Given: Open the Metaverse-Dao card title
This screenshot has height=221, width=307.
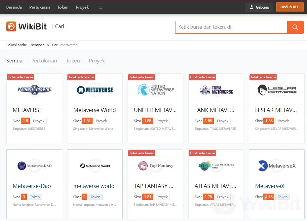Looking at the screenshot, I should [x=32, y=186].
